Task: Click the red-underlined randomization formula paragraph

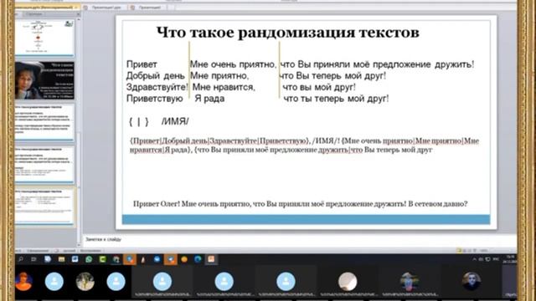Action: point(304,145)
